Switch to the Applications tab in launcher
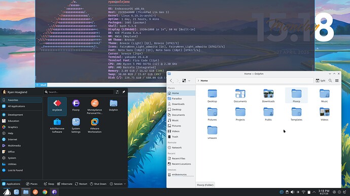 tap(11, 184)
